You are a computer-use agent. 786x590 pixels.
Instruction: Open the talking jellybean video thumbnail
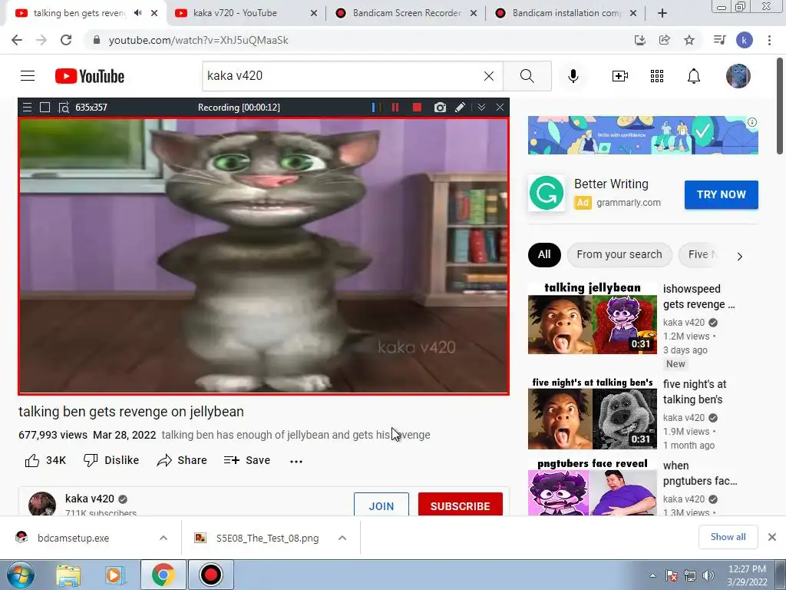pos(592,317)
